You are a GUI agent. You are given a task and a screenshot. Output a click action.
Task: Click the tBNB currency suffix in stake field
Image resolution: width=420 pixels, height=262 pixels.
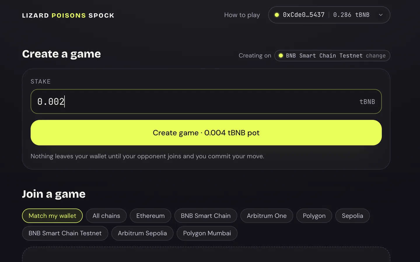(367, 102)
